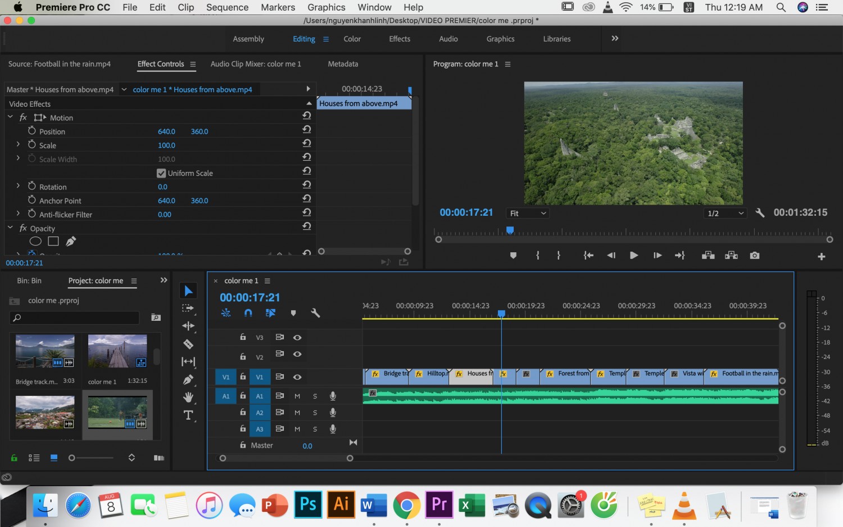
Task: Play the program monitor sequence
Action: [x=633, y=256]
